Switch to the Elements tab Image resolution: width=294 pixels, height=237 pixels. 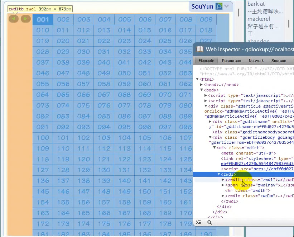pyautogui.click(x=206, y=61)
